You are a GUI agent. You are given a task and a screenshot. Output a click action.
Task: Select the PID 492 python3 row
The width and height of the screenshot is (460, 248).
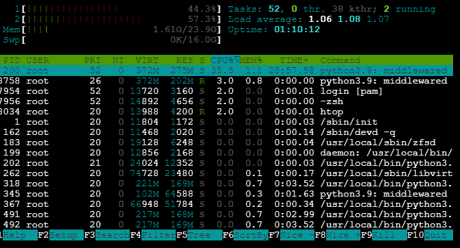coord(227,225)
